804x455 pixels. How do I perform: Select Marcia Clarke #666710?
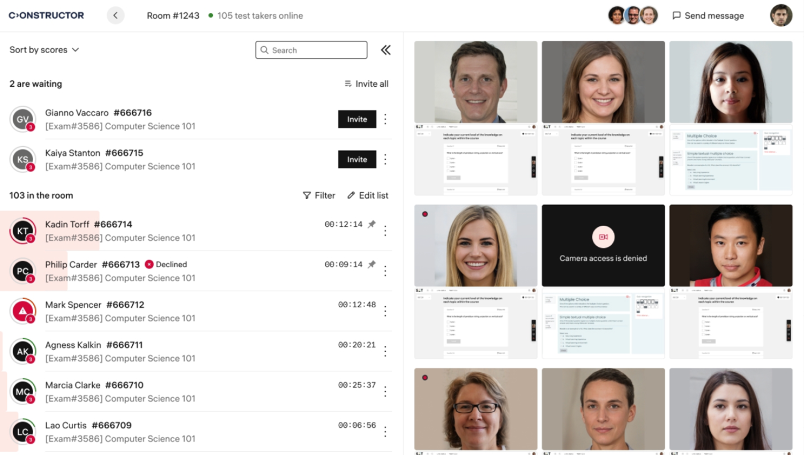(94, 385)
